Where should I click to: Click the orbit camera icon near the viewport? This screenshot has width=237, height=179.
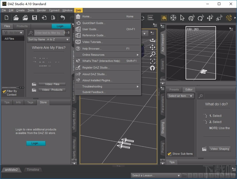click(x=153, y=40)
